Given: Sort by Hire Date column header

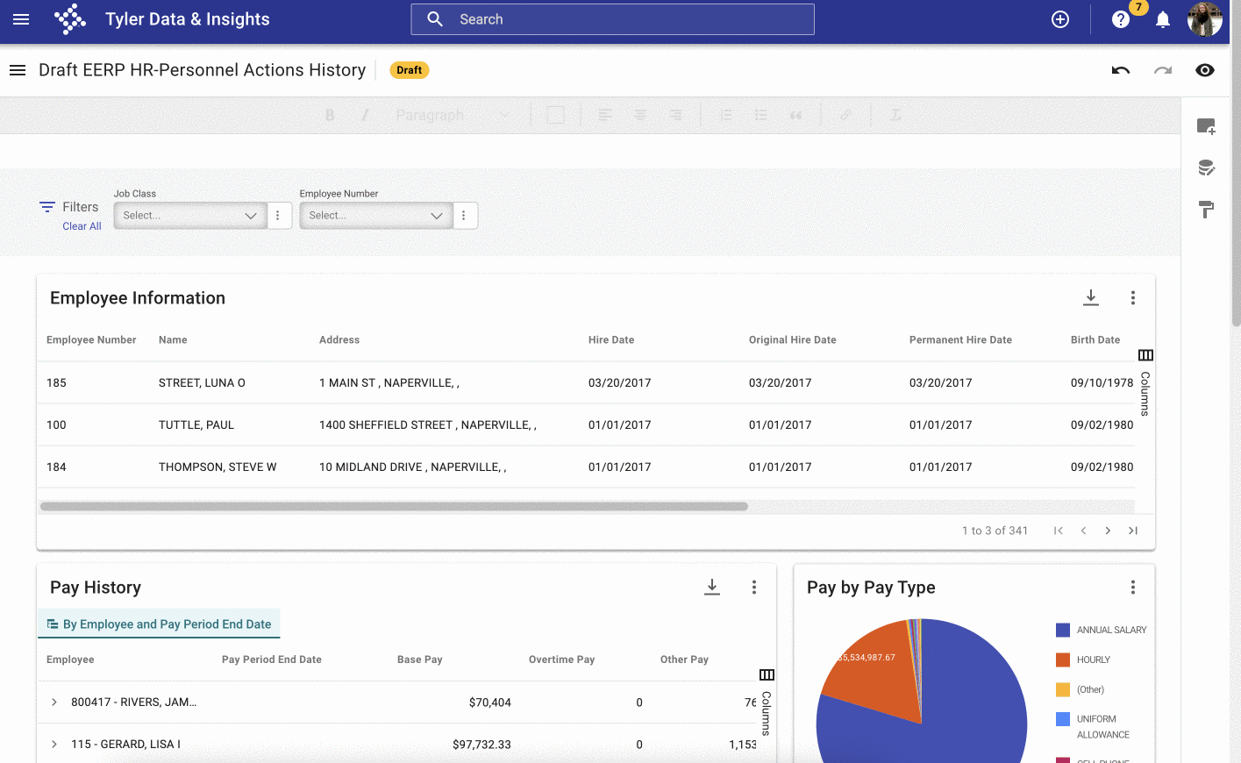Looking at the screenshot, I should [x=611, y=340].
